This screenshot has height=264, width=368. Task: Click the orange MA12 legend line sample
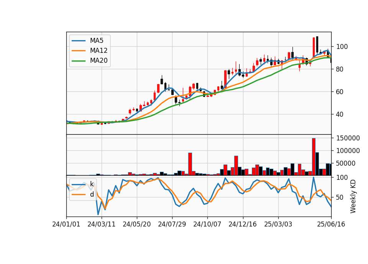79,51
